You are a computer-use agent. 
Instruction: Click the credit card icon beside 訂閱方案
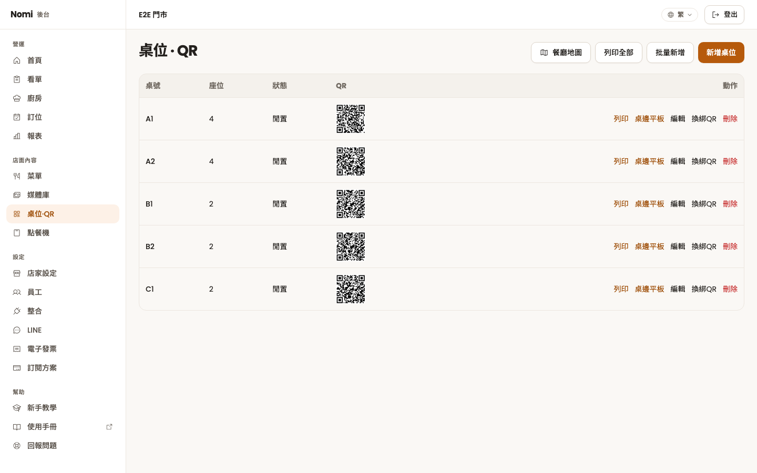click(x=17, y=368)
